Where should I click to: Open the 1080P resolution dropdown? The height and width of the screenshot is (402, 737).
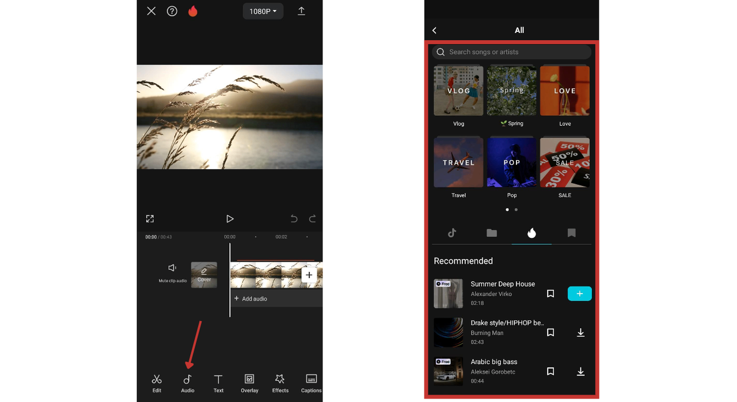(x=263, y=11)
